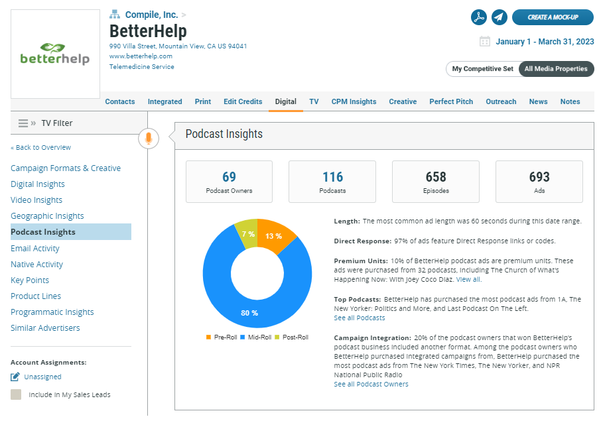Click the 658 Episodes stat card
The image size is (601, 421).
pos(436,182)
